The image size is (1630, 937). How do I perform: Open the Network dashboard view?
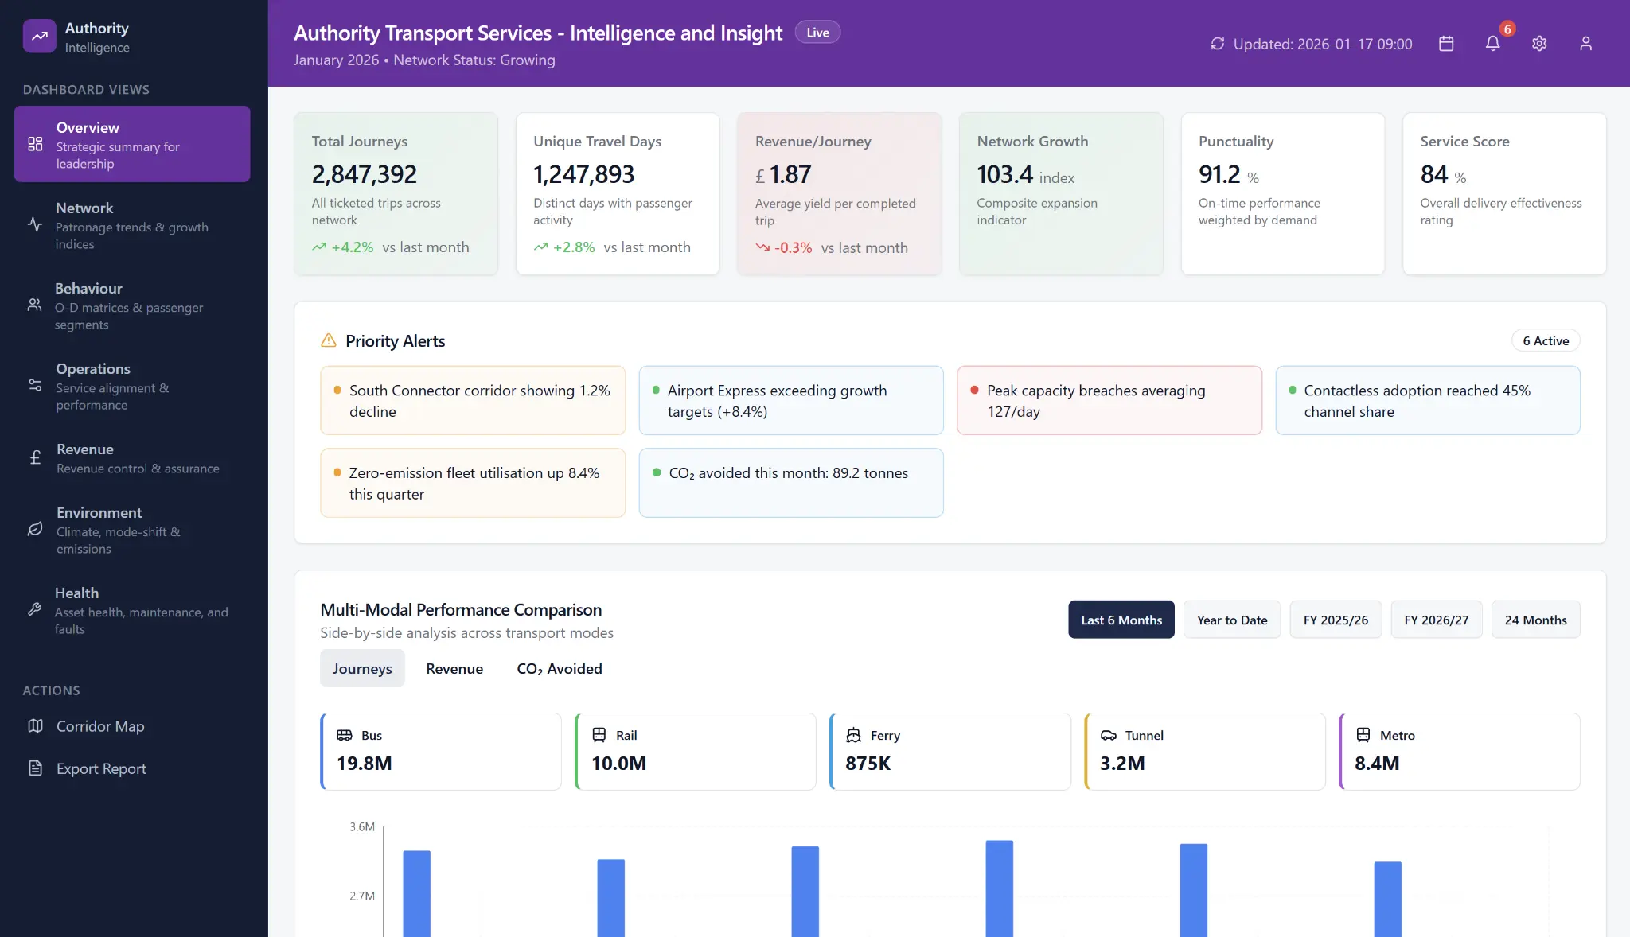[131, 225]
